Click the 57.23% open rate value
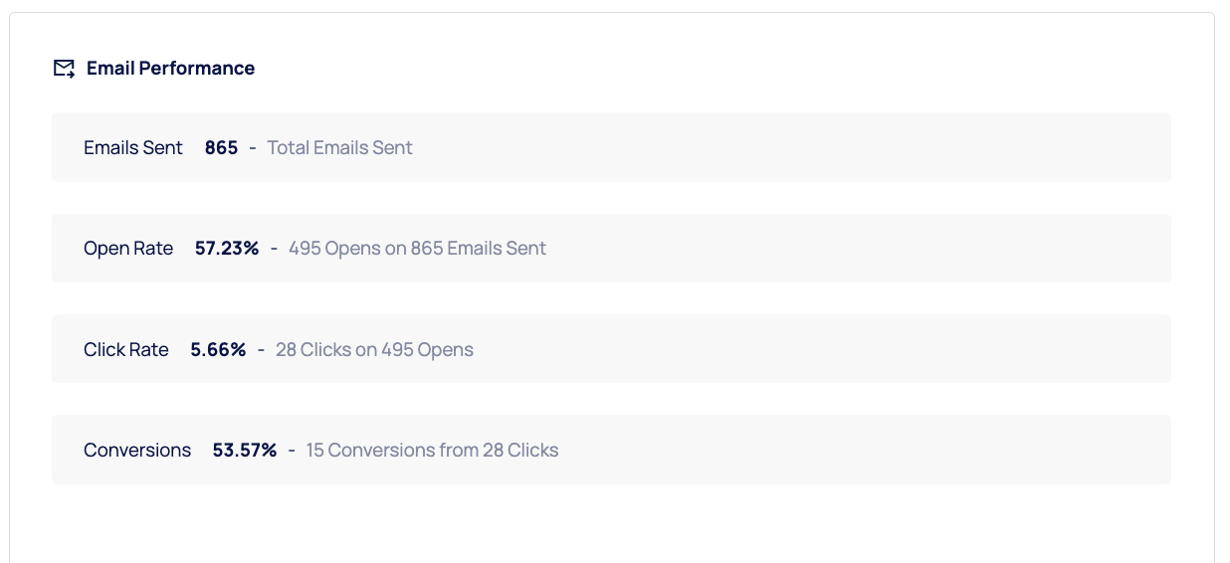The image size is (1230, 563). [x=227, y=249]
